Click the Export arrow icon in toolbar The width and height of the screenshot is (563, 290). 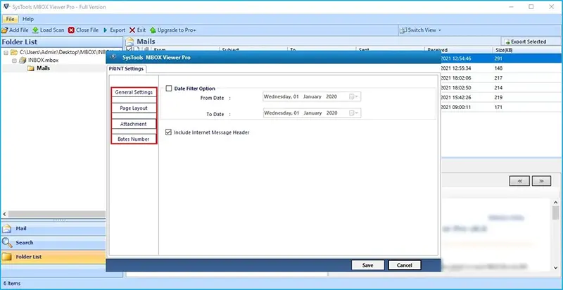106,30
